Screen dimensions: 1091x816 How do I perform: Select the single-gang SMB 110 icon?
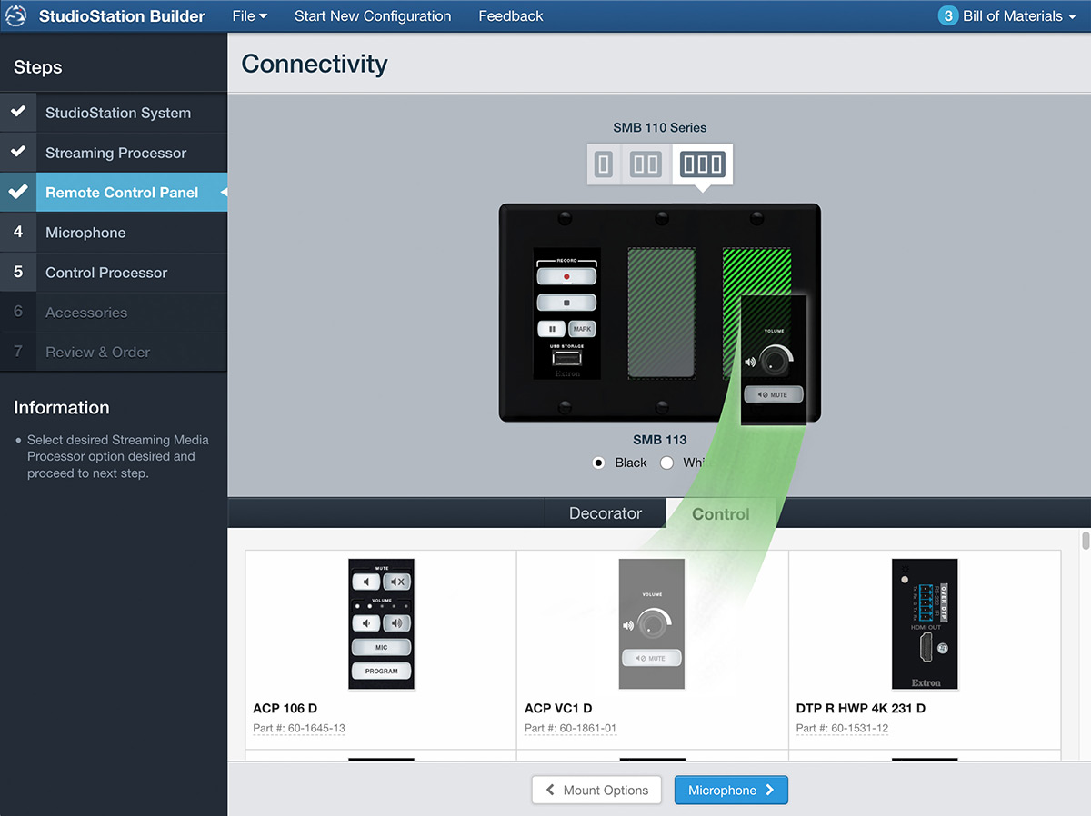(x=604, y=164)
